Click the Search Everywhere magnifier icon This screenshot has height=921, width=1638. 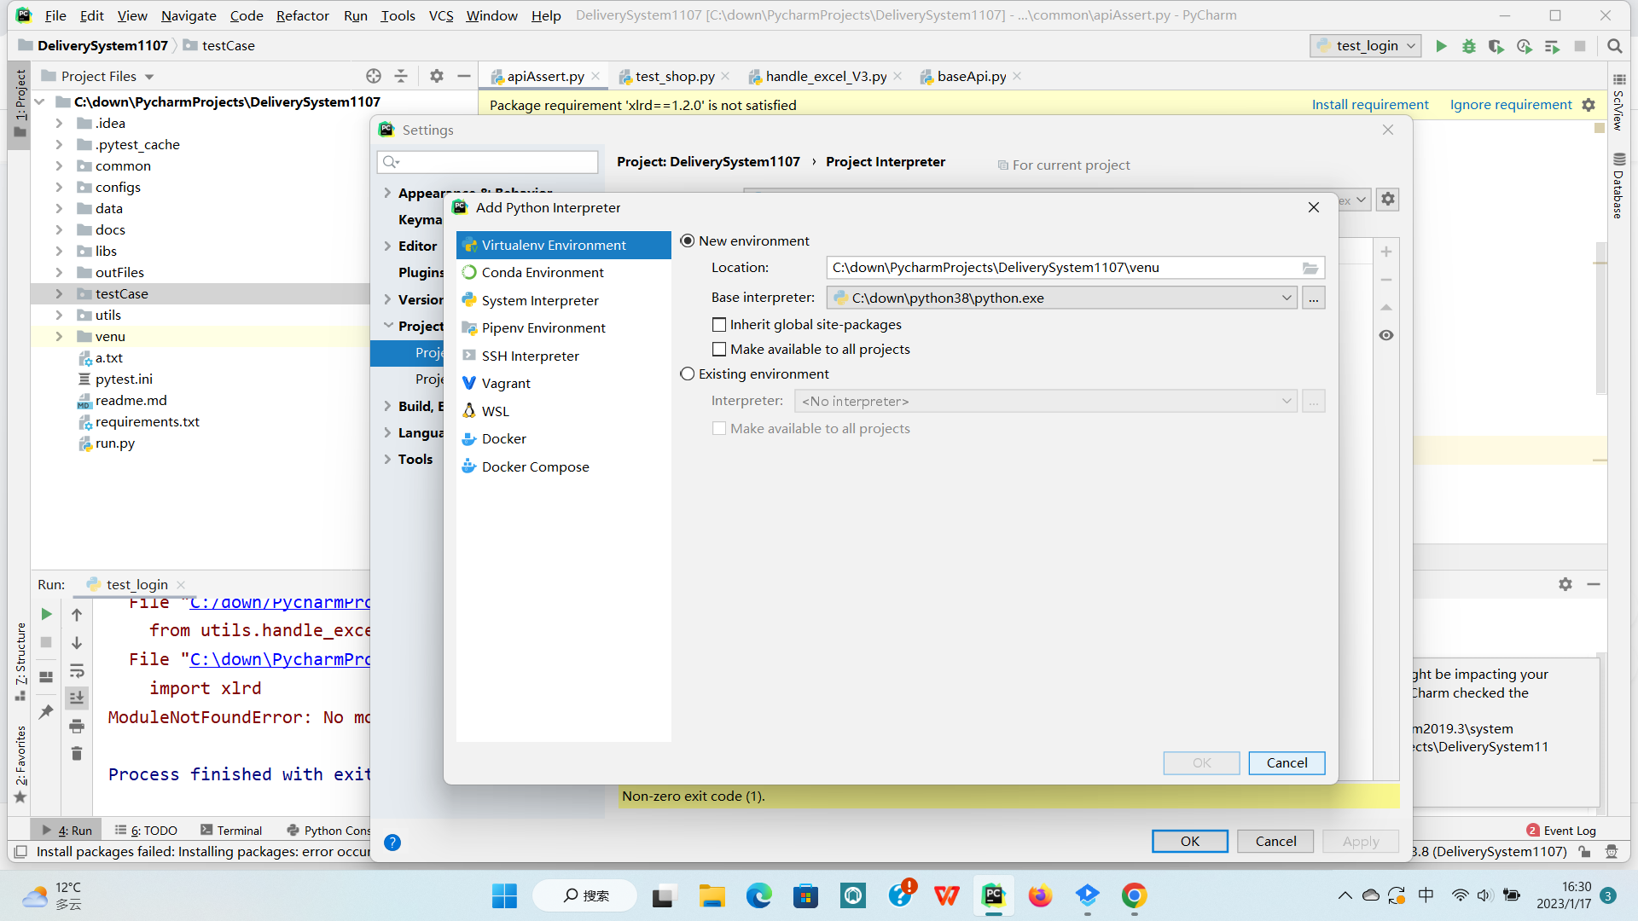(x=1614, y=46)
